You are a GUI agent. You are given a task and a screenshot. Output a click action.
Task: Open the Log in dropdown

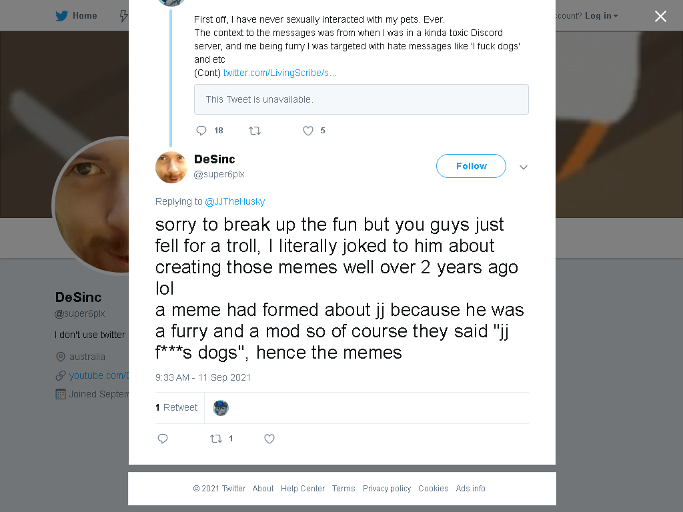tap(602, 16)
